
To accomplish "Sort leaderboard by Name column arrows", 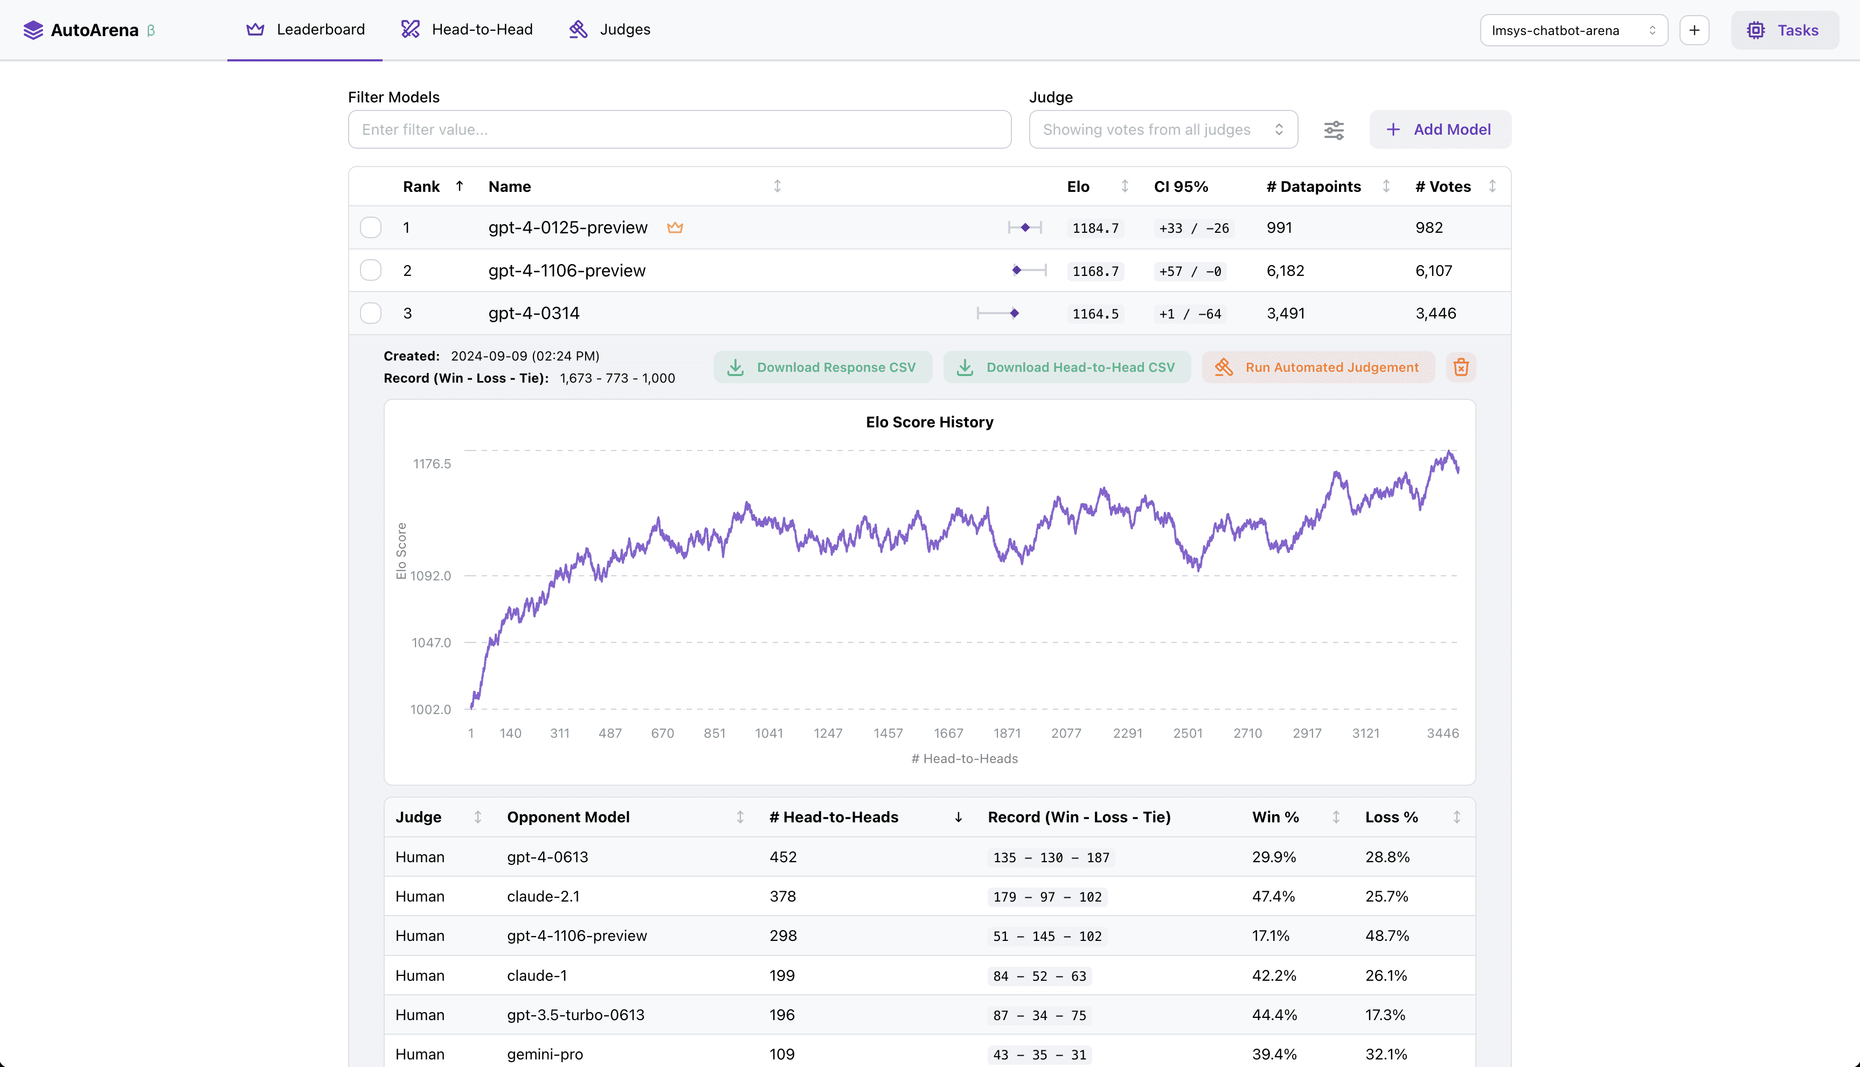I will (778, 186).
